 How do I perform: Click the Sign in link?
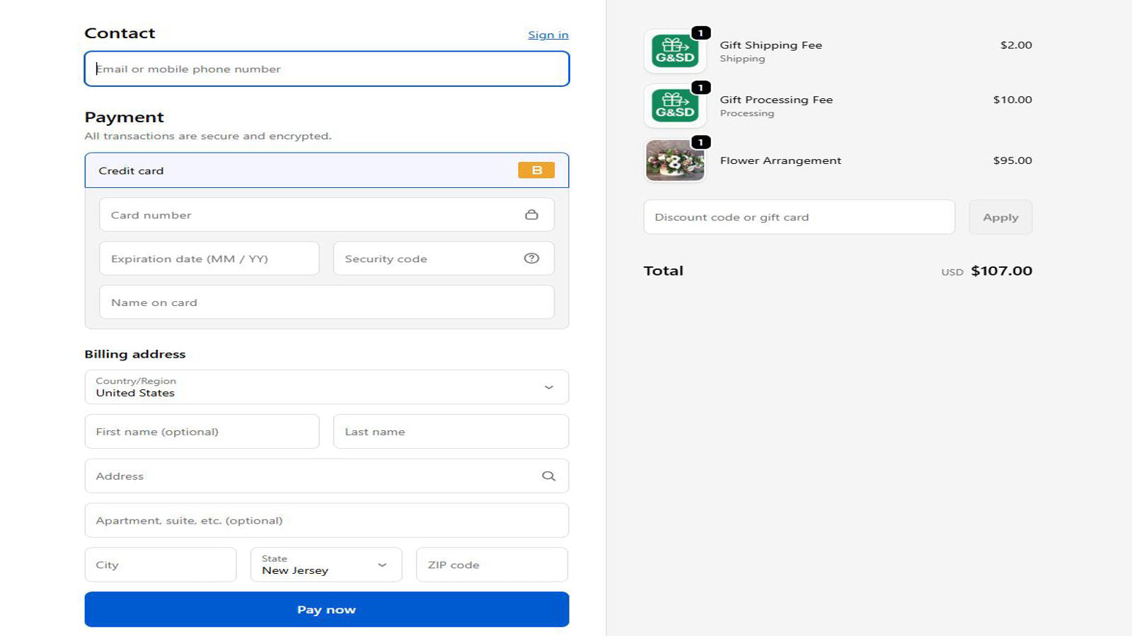pos(548,34)
